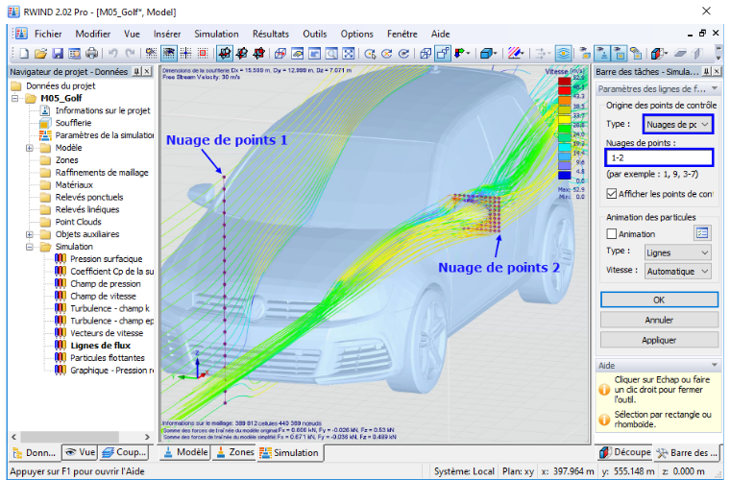730x480 pixels.
Task: Click the streamlines flow toolbar icon
Action: [563, 54]
